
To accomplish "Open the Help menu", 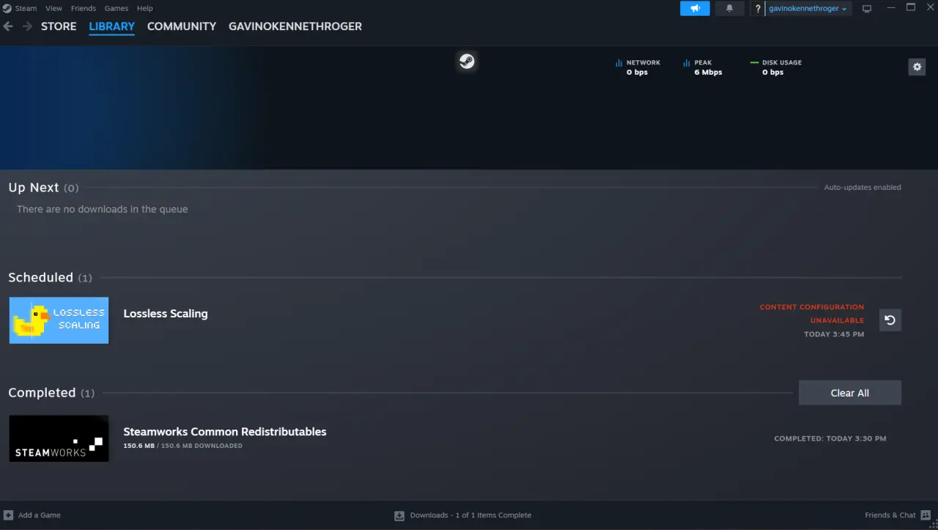I will [145, 8].
